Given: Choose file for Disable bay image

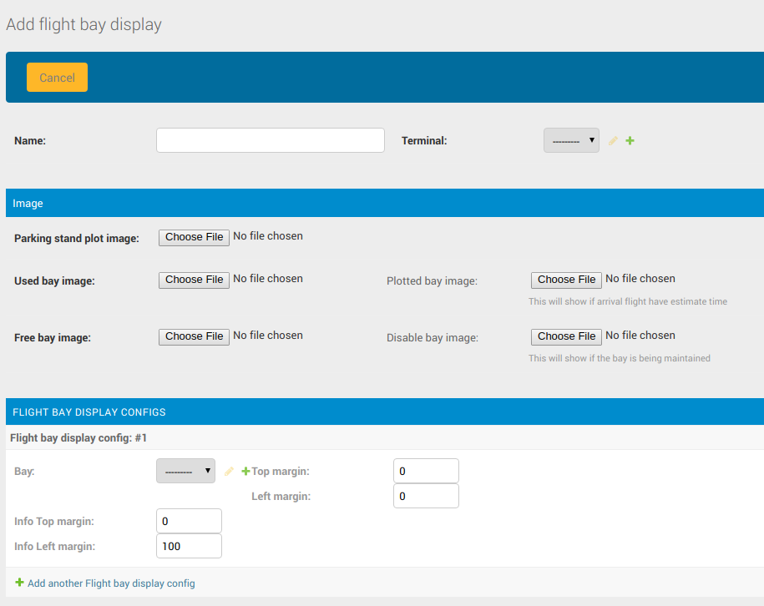Looking at the screenshot, I should coord(567,336).
